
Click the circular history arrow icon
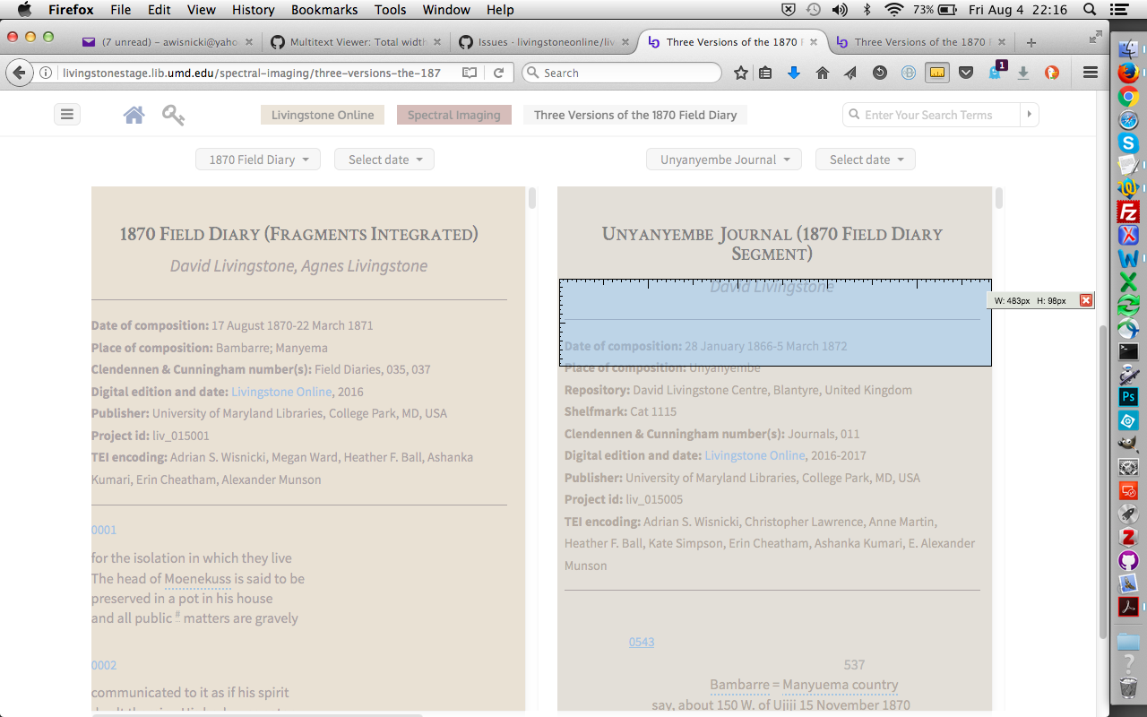(880, 73)
